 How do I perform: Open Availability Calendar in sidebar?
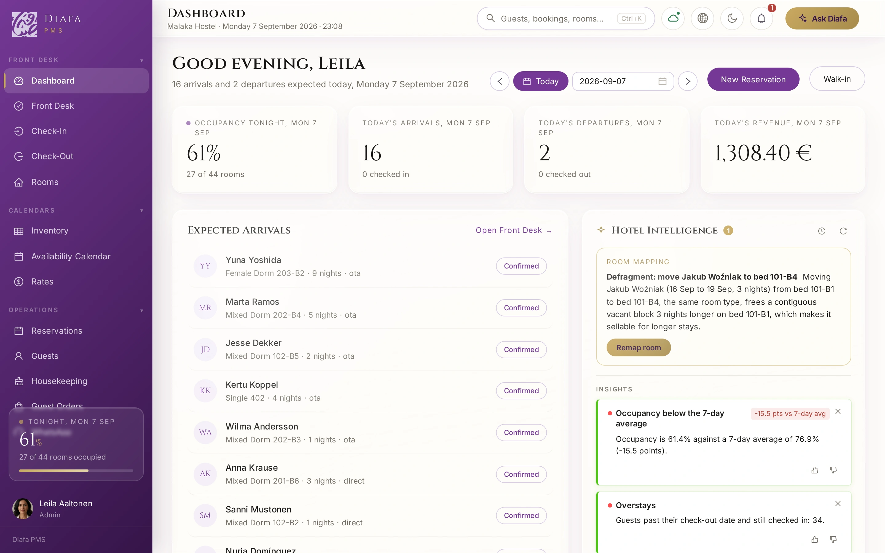76,257
